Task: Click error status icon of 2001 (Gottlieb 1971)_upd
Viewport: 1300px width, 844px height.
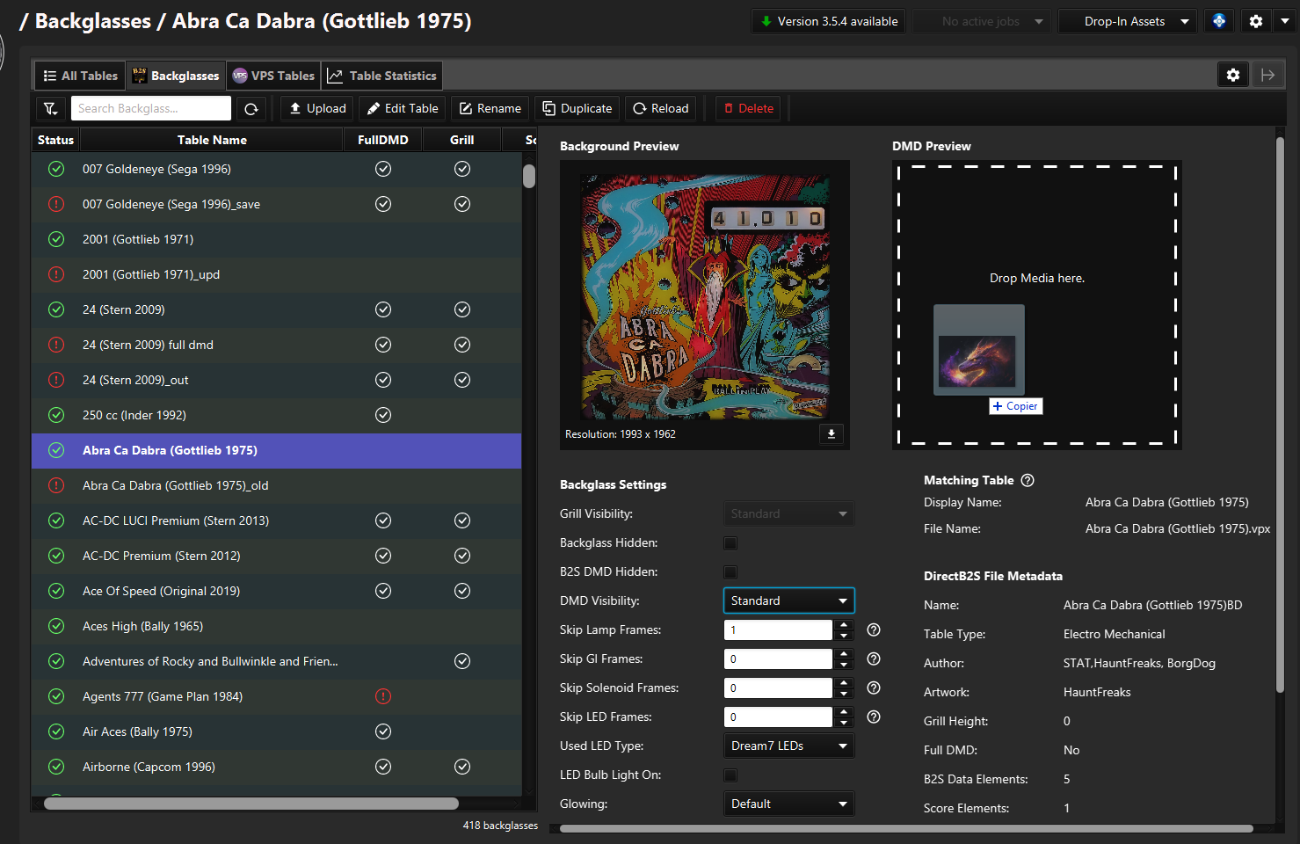Action: pos(56,274)
